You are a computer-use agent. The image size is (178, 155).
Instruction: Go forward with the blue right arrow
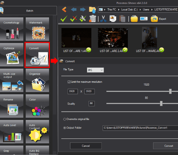[83, 9]
